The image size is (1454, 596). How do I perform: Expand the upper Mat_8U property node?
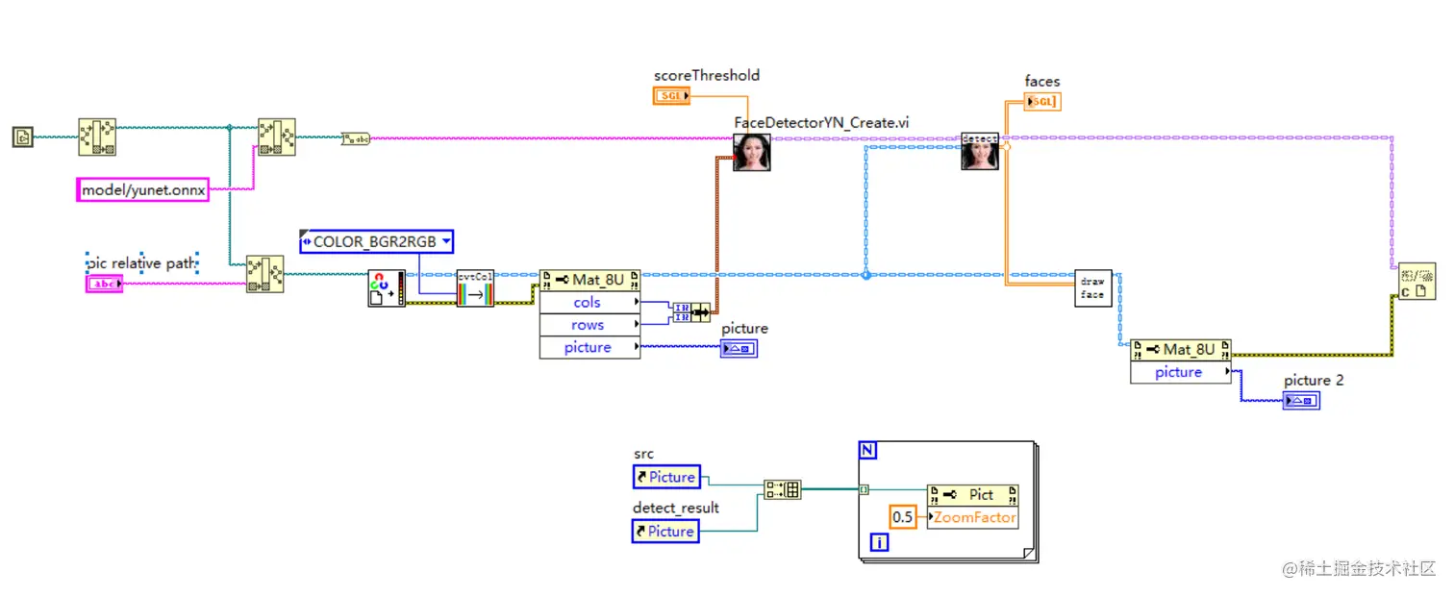(x=591, y=279)
